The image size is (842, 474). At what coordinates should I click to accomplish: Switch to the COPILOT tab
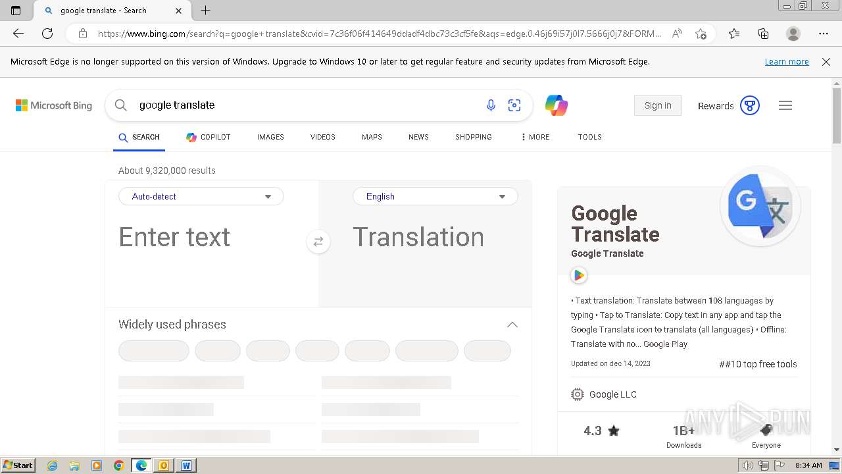tap(209, 137)
